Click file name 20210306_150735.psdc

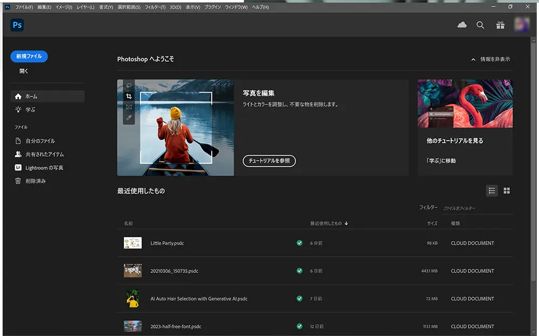click(174, 271)
